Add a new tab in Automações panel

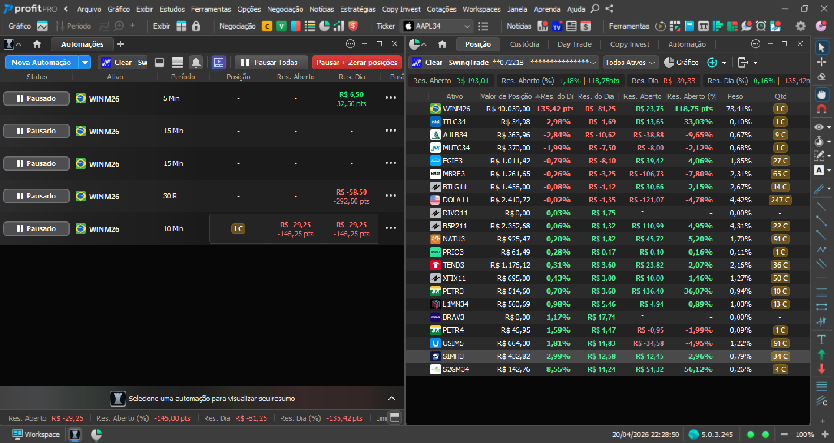[x=121, y=44]
